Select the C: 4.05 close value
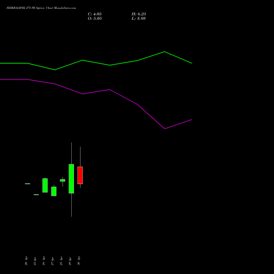 (x=95, y=14)
